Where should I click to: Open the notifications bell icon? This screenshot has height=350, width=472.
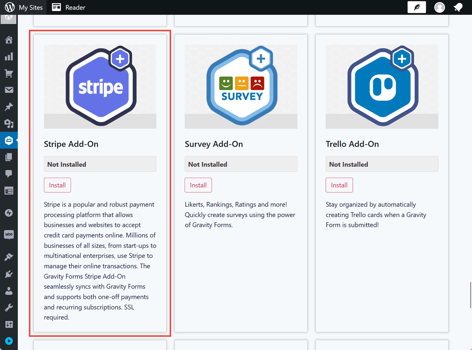(x=458, y=7)
